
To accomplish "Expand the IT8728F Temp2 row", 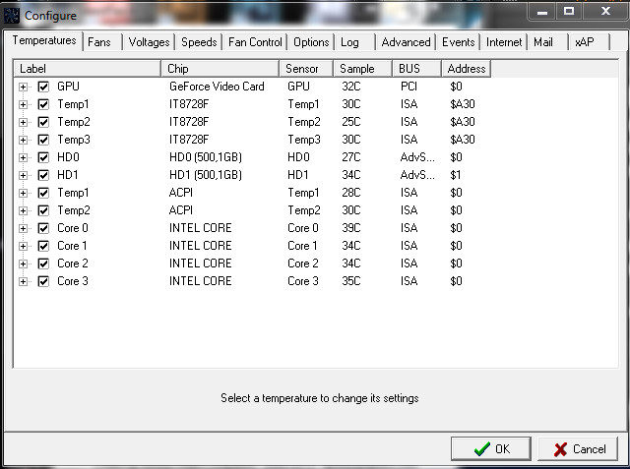I will [23, 122].
